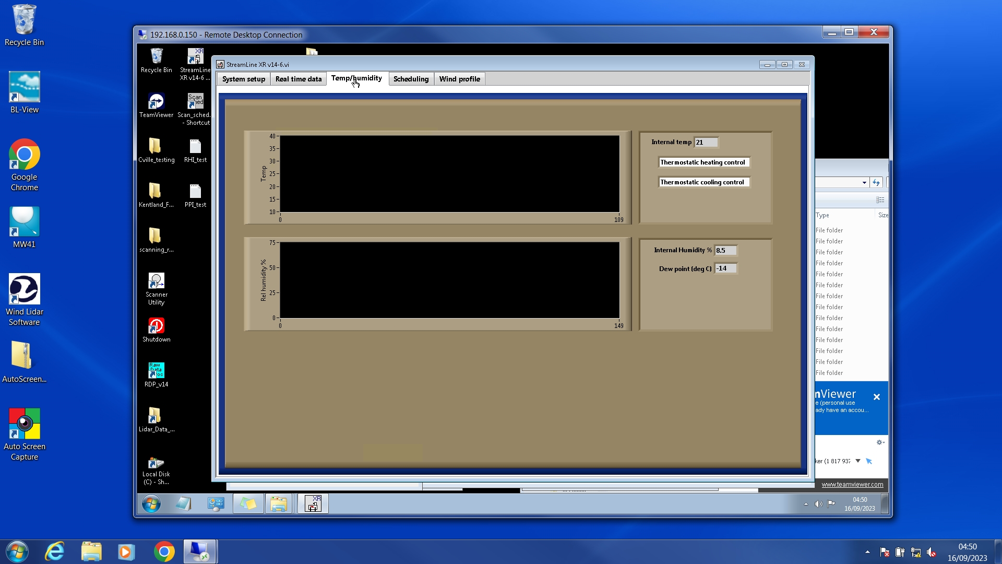Open the Shutdown shortcut icon
Image resolution: width=1002 pixels, height=564 pixels.
(156, 326)
